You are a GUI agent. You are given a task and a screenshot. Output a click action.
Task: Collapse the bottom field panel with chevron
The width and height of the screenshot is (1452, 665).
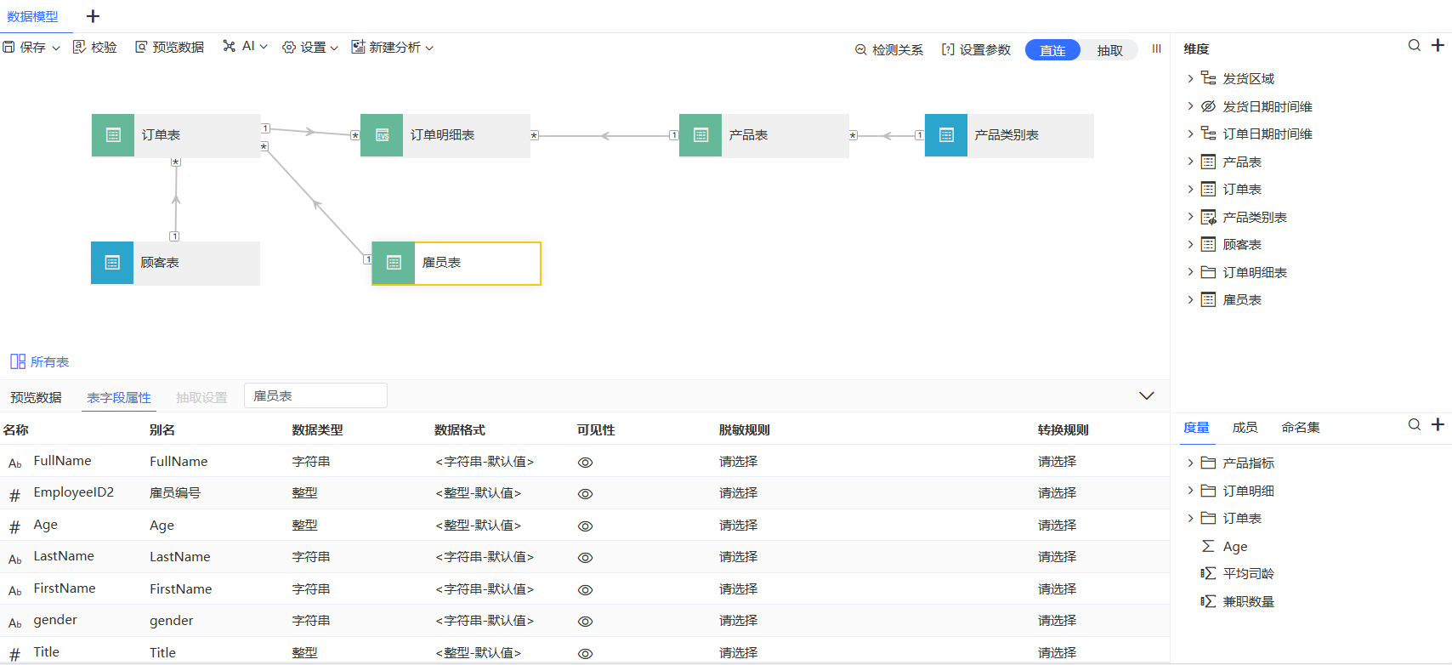tap(1146, 395)
